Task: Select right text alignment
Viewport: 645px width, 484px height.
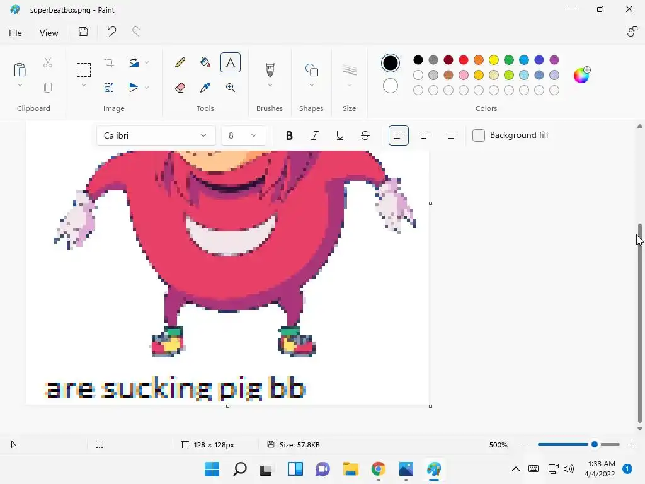Action: [449, 135]
